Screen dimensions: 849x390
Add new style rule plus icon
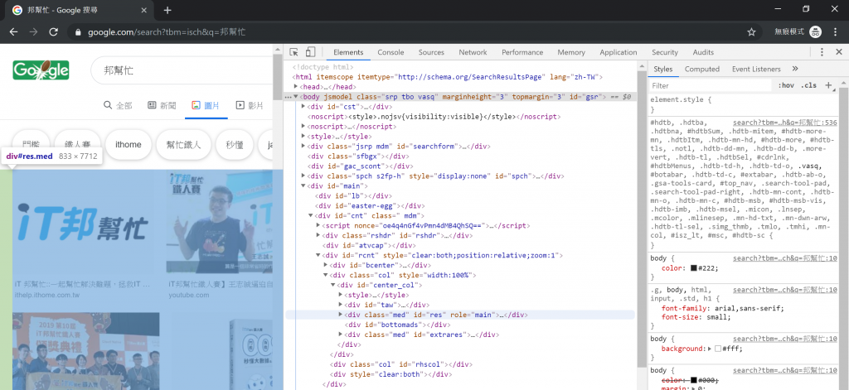click(828, 85)
